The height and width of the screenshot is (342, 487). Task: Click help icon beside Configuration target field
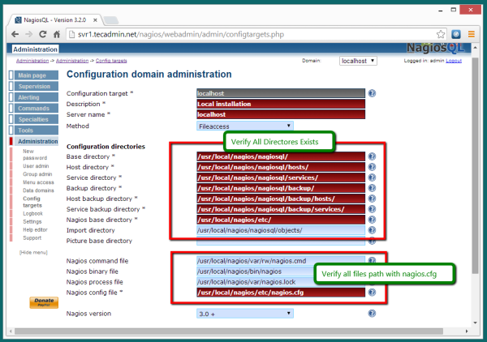372,93
